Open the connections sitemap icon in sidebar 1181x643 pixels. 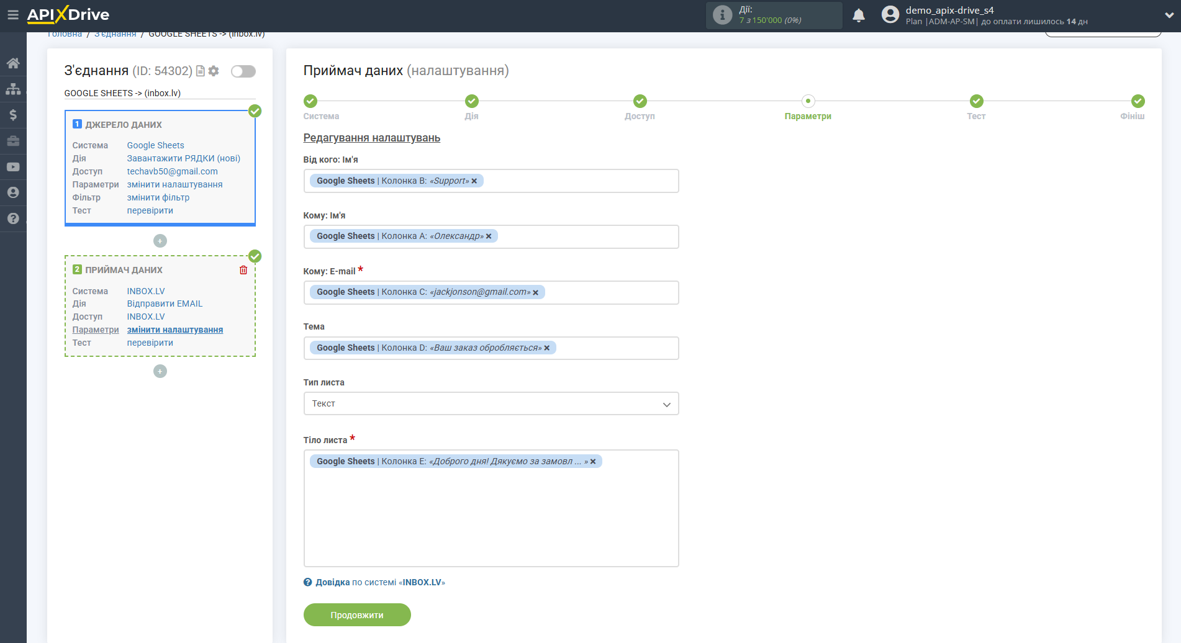pos(13,89)
